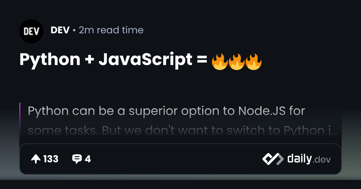Click the 2m read time label
Image resolution: width=361 pixels, height=189 pixels.
tap(111, 30)
